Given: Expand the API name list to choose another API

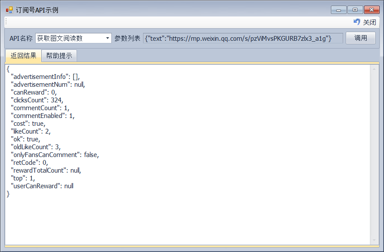Looking at the screenshot, I should [x=107, y=38].
